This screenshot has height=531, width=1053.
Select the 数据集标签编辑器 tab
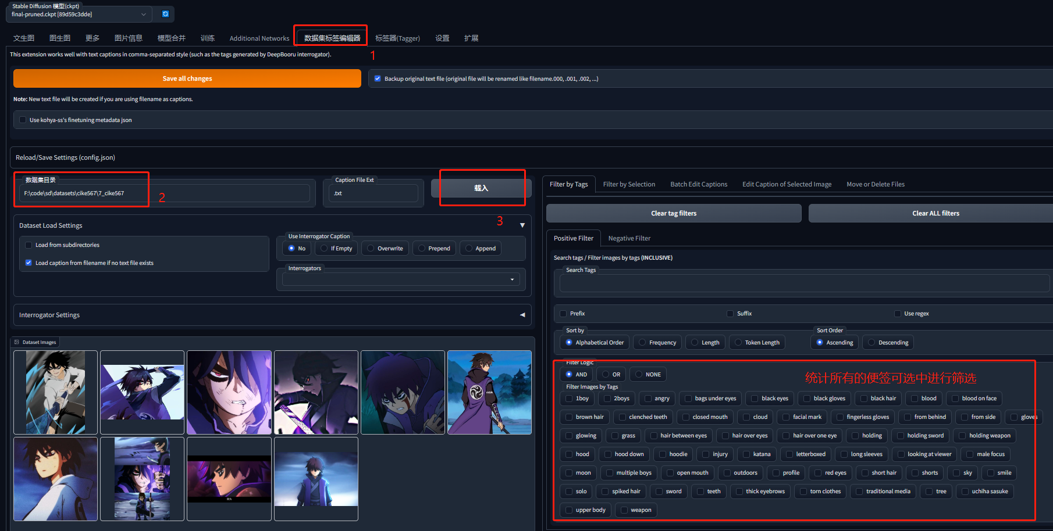[332, 38]
